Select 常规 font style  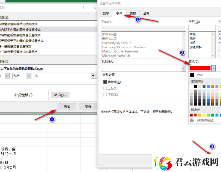[x=193, y=34]
